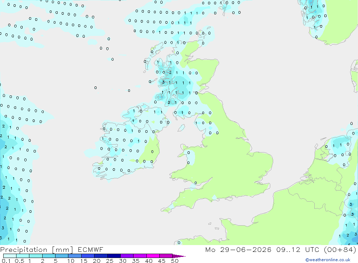
Task: Click the "09..12 UTC" time range text
Action: [297, 249]
